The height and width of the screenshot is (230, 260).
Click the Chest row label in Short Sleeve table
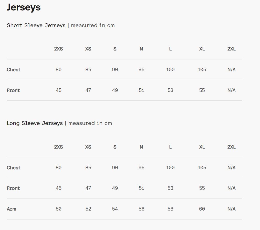pos(14,70)
